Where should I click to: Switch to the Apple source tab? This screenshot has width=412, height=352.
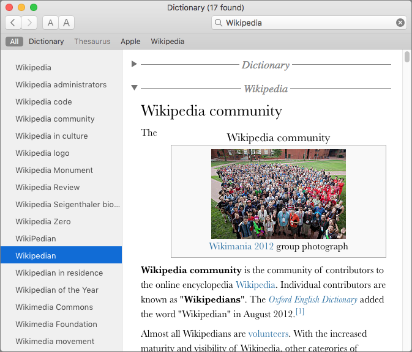[130, 42]
